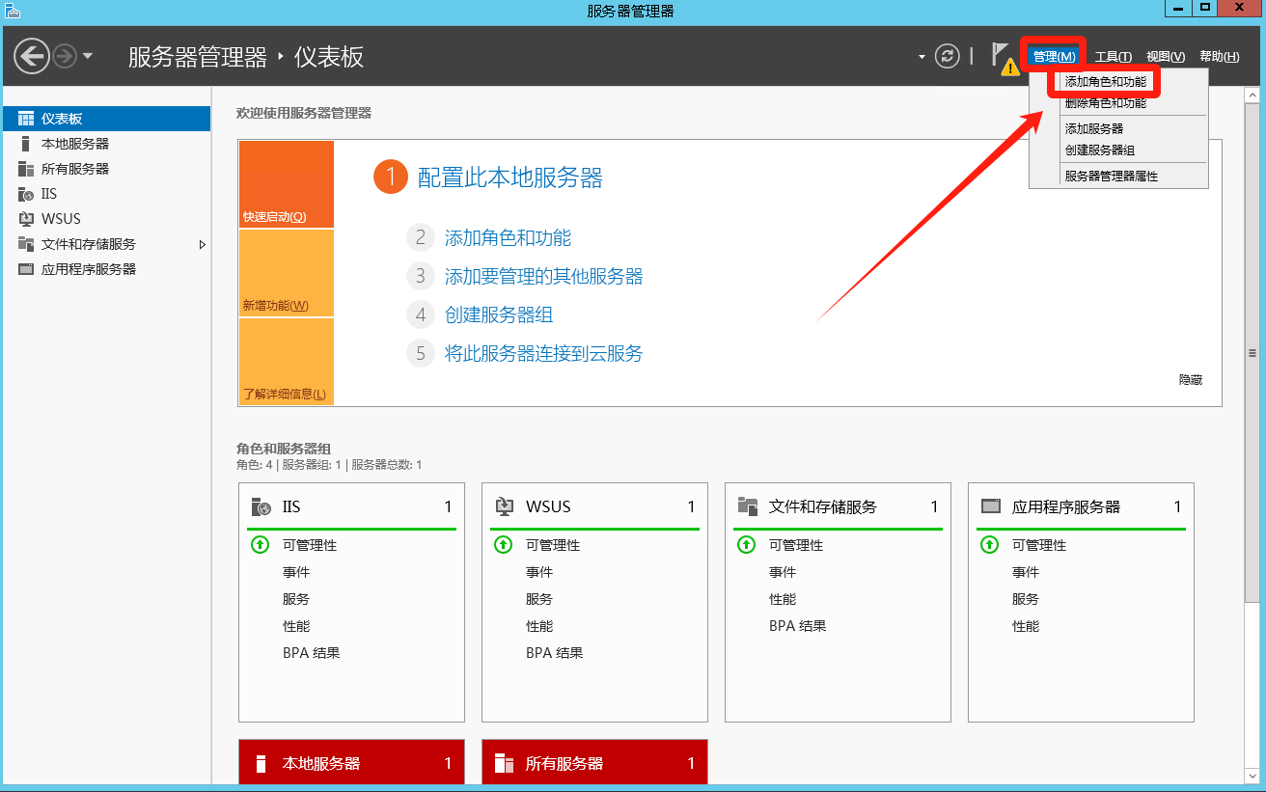The width and height of the screenshot is (1266, 792).
Task: Click 隐藏 to hide the welcome panel
Action: (1190, 380)
